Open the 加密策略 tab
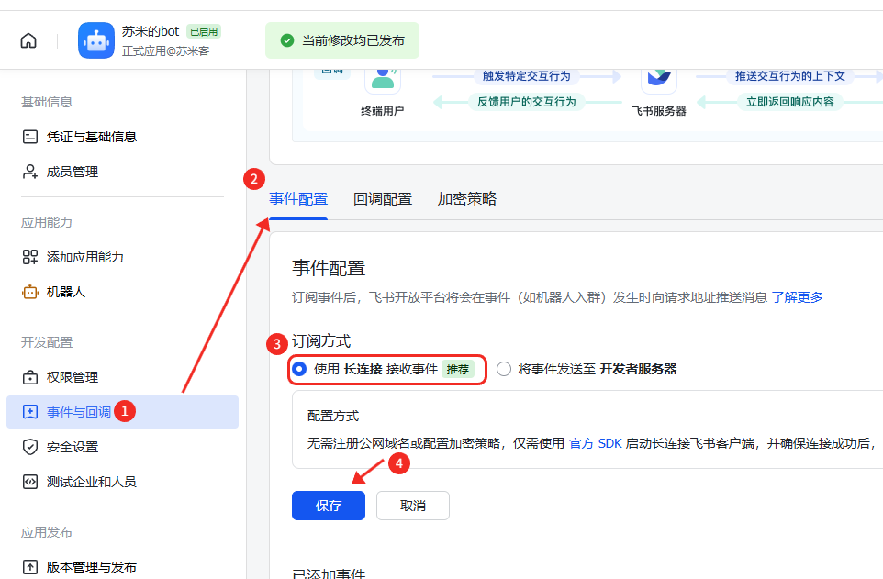The image size is (883, 579). 467,199
